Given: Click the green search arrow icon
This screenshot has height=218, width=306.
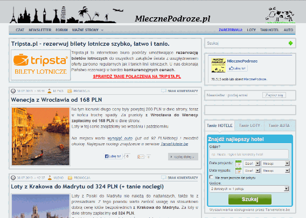Looking at the screenshot, I should (x=290, y=43).
